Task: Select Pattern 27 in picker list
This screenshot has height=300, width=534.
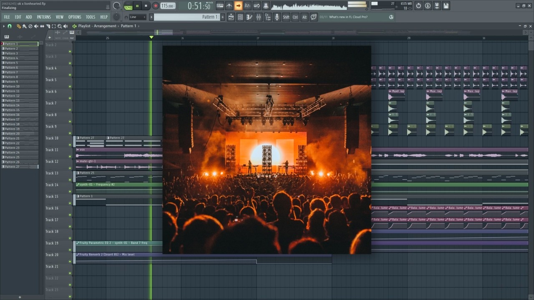Action: (x=20, y=167)
